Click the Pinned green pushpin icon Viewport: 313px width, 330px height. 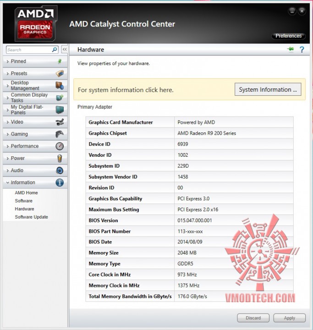click(x=60, y=61)
